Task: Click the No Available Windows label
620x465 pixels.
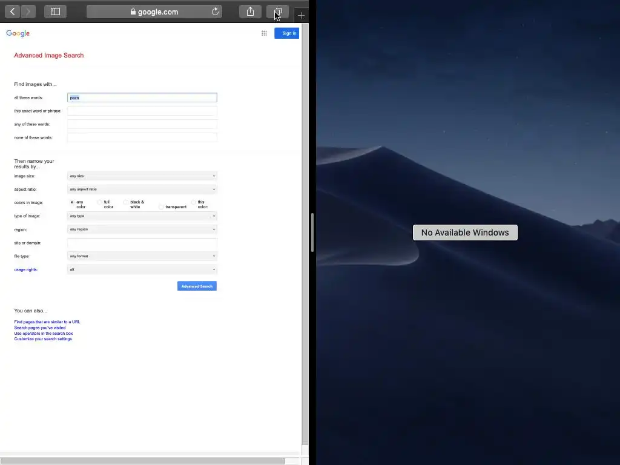Action: point(465,232)
